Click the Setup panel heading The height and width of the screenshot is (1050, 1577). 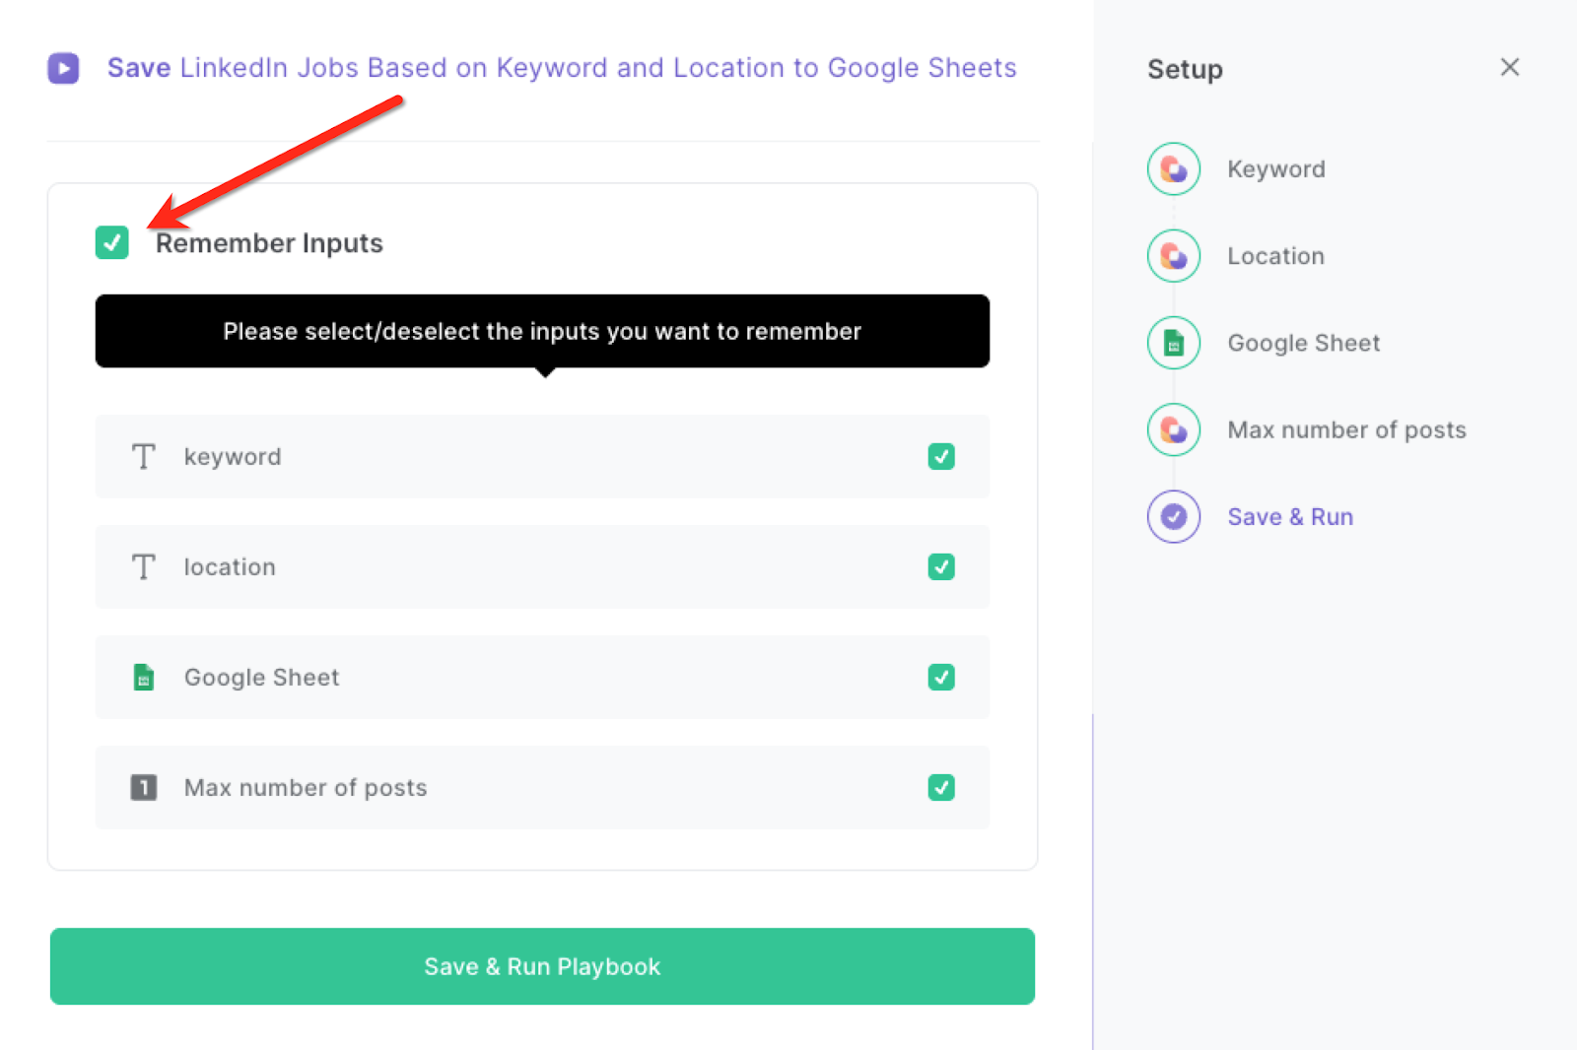1185,70
